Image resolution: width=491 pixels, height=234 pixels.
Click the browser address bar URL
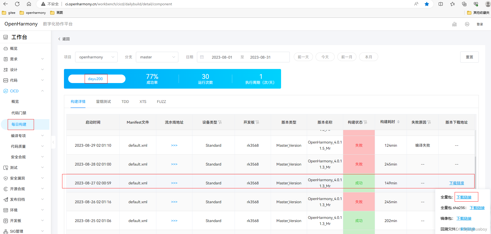point(119,4)
